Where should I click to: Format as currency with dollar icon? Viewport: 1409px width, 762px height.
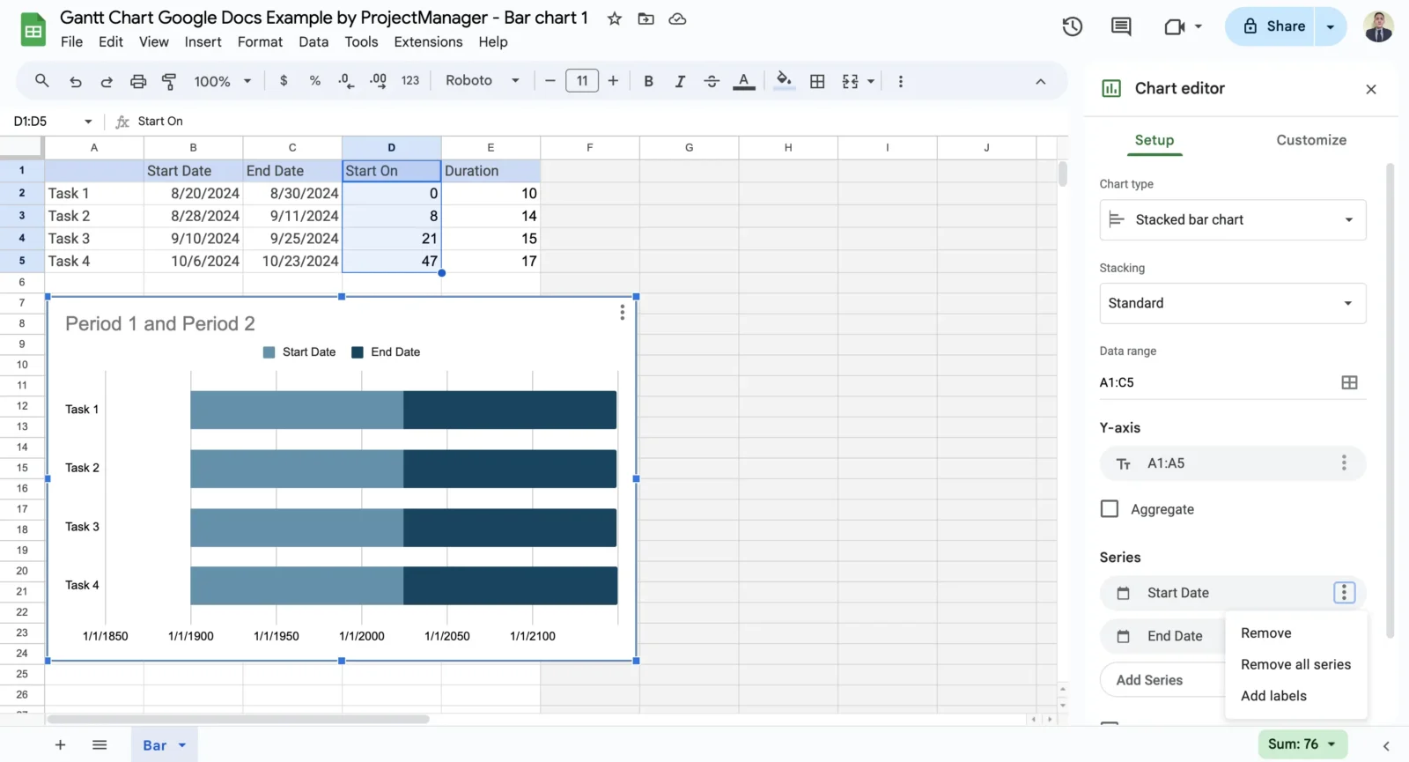[x=284, y=81]
